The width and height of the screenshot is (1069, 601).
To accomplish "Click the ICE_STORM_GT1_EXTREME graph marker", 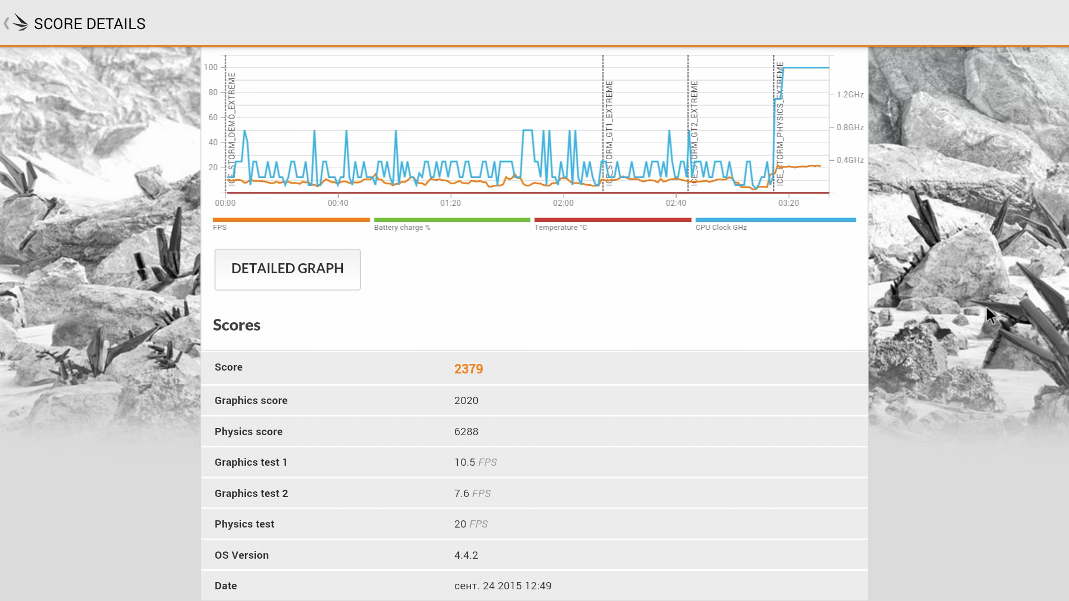I will [609, 132].
